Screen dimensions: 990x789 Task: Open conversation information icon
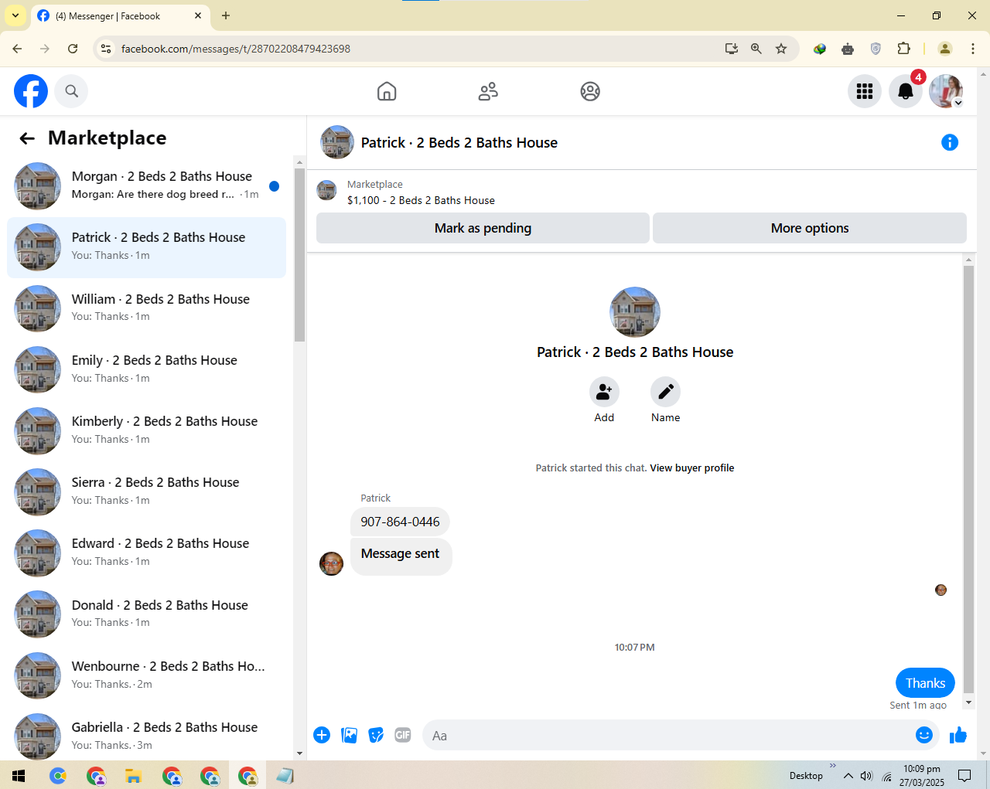pos(950,142)
